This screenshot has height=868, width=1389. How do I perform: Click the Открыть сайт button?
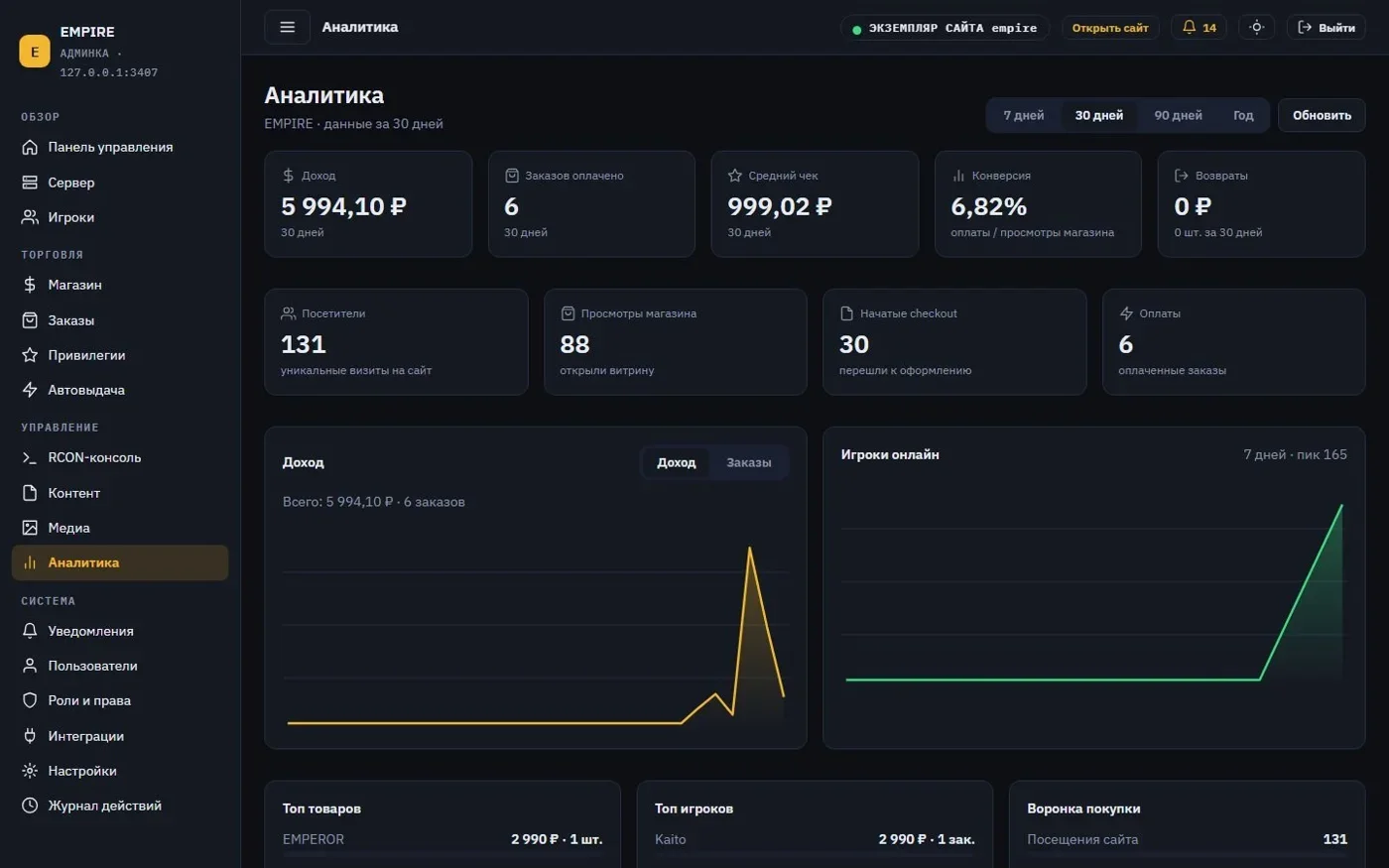tap(1110, 28)
